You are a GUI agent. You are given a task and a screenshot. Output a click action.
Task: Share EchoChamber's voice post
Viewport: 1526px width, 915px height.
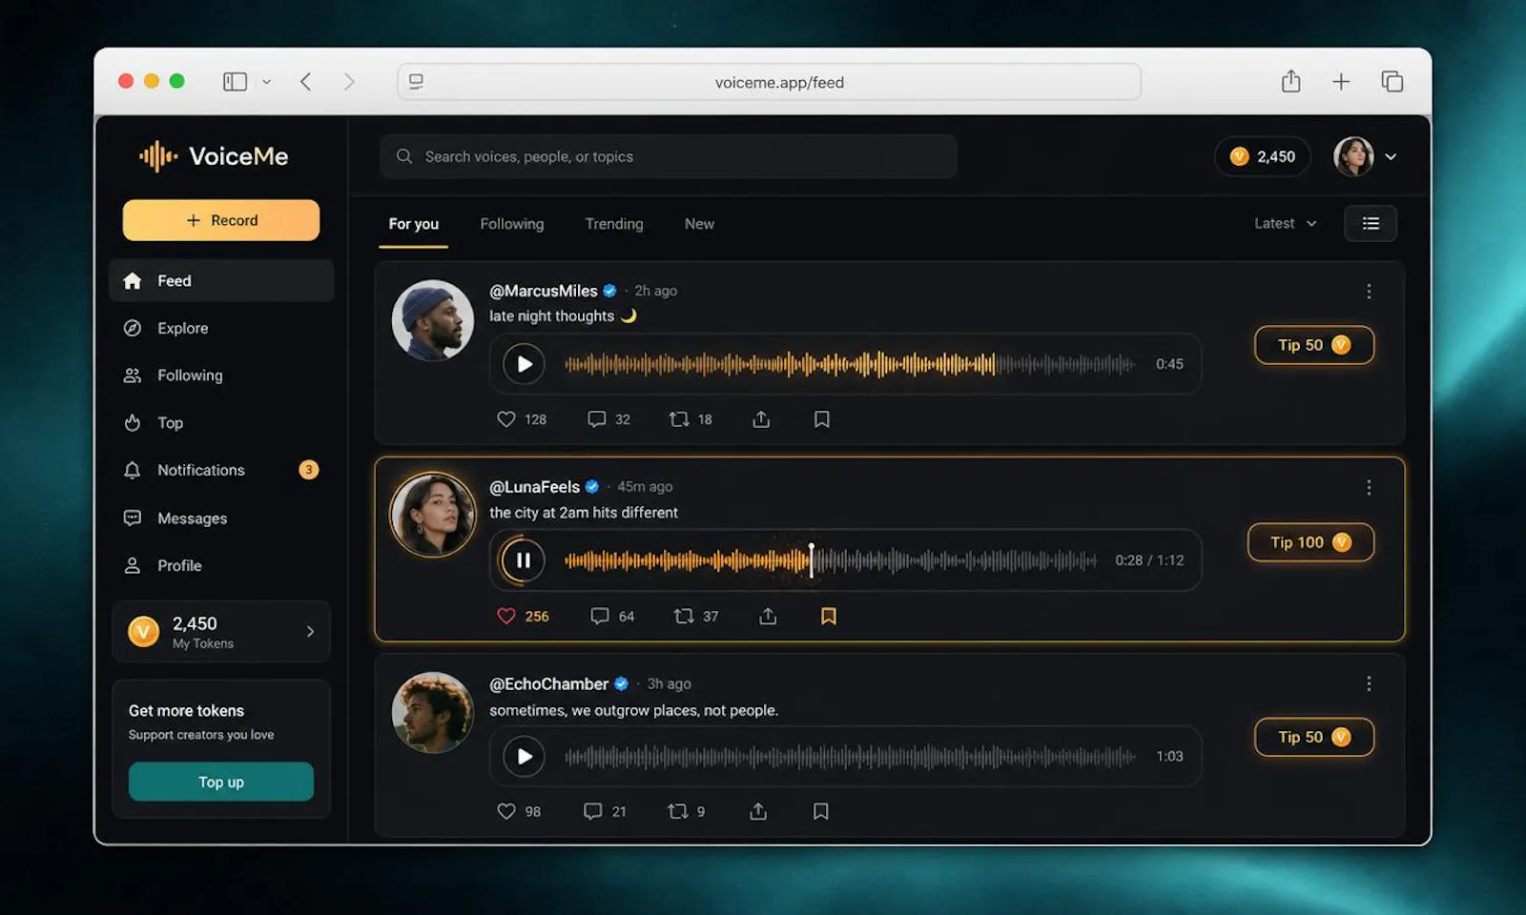point(758,811)
